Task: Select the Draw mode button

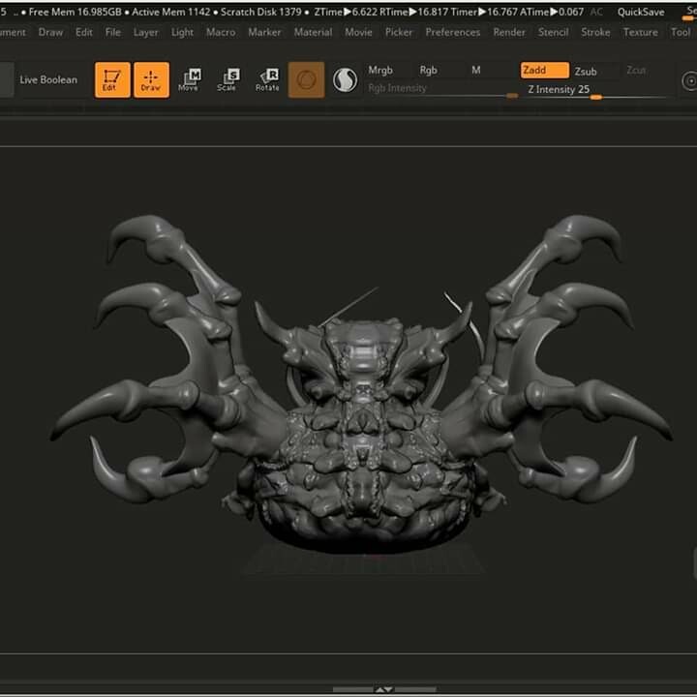Action: 151,79
